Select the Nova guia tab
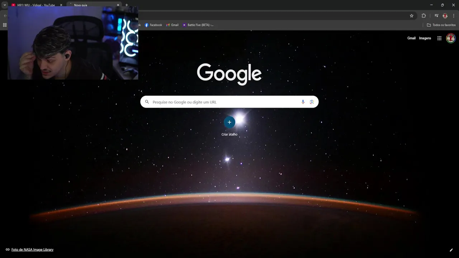Image resolution: width=459 pixels, height=258 pixels. pos(94,5)
